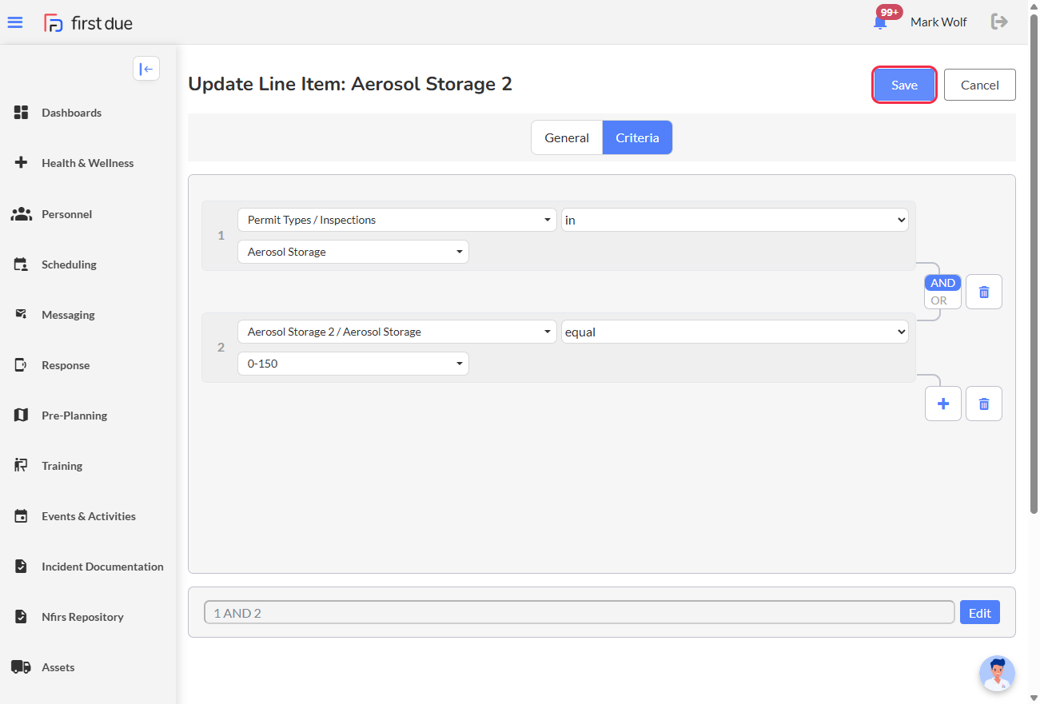Click the Response device icon
Screen dimensions: 1040x704
[22, 365]
